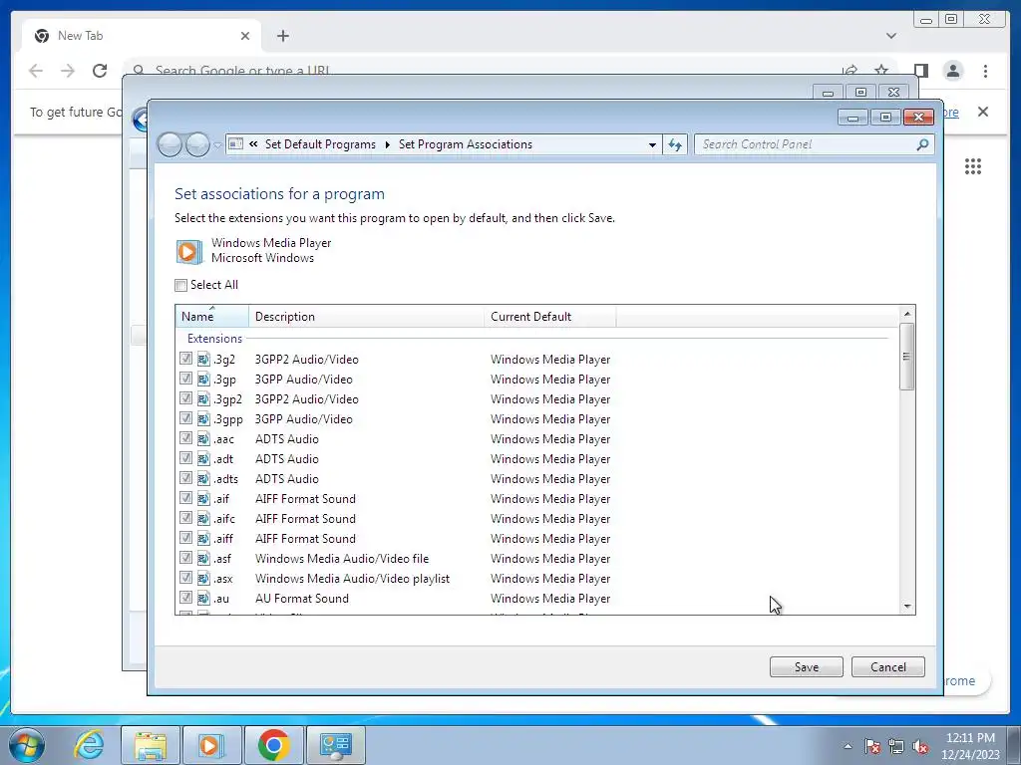This screenshot has width=1021, height=765.
Task: Click the .aifc file type icon
Action: coord(203,518)
